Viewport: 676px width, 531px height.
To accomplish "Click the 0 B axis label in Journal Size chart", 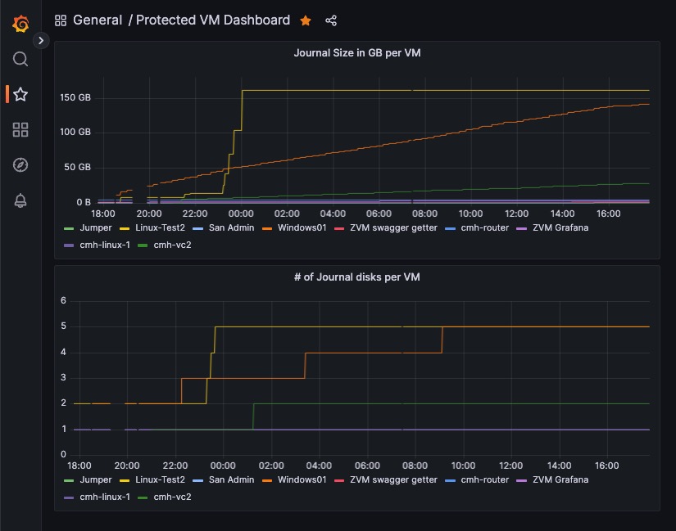I will [84, 202].
